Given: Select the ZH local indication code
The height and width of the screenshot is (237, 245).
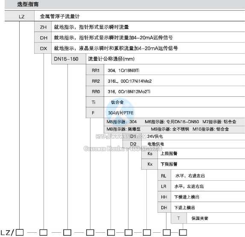Looking at the screenshot, I should point(43,27).
